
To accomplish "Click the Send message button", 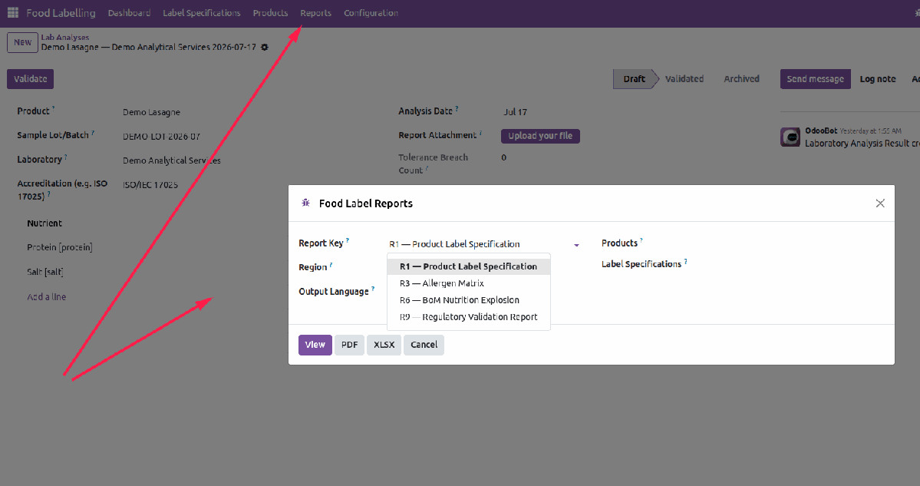I will [x=815, y=78].
